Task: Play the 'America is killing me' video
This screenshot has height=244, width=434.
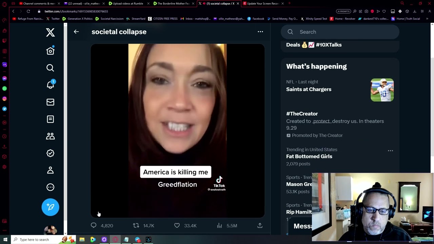Action: (x=178, y=130)
